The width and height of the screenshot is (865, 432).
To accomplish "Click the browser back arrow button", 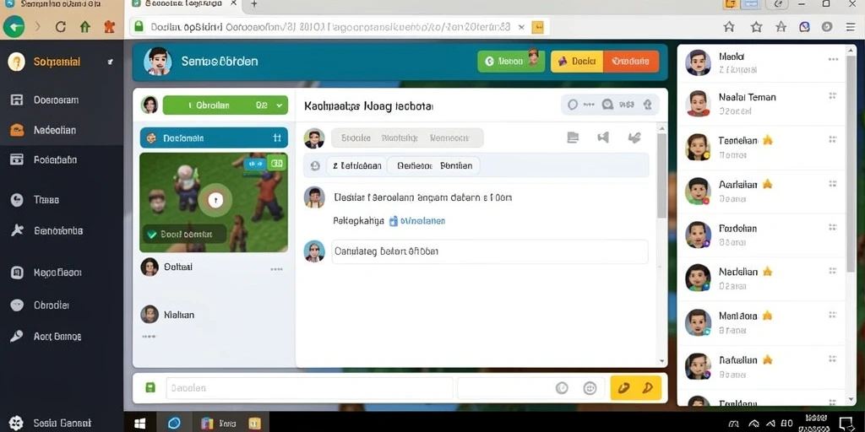I will click(x=14, y=26).
